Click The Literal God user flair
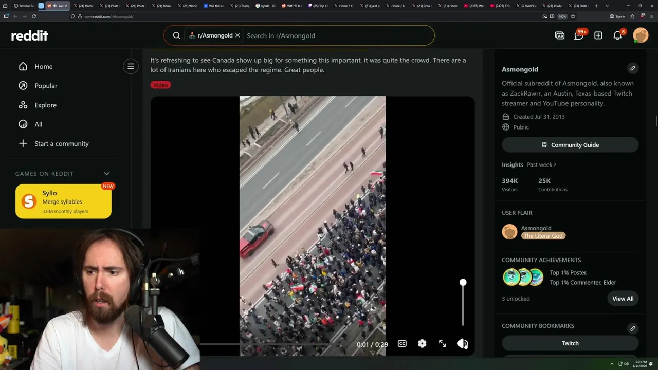 tap(543, 236)
